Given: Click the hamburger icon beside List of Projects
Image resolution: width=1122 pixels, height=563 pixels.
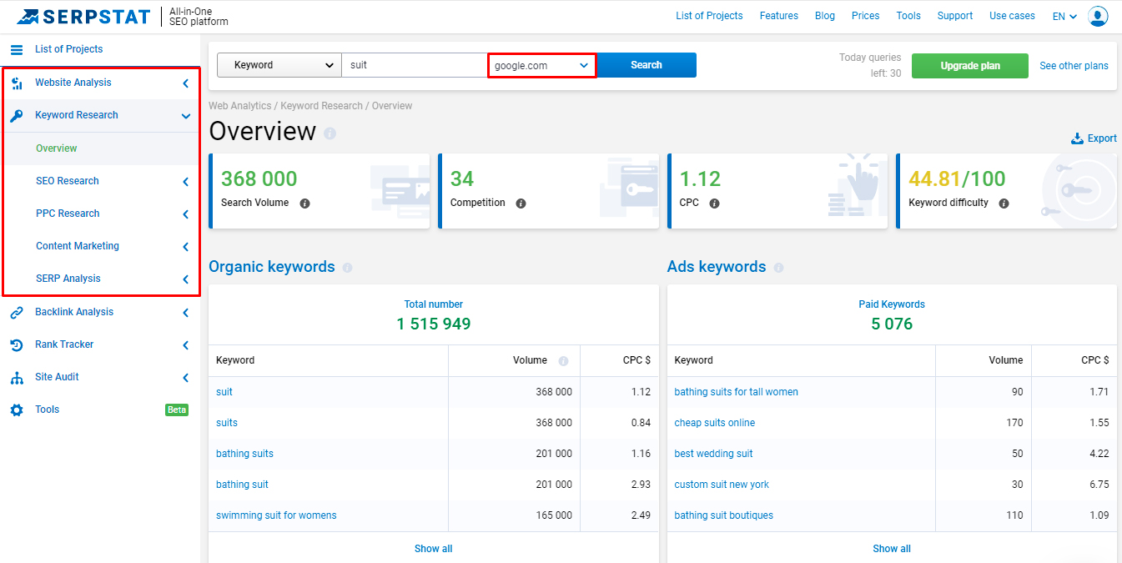Looking at the screenshot, I should click(x=17, y=49).
